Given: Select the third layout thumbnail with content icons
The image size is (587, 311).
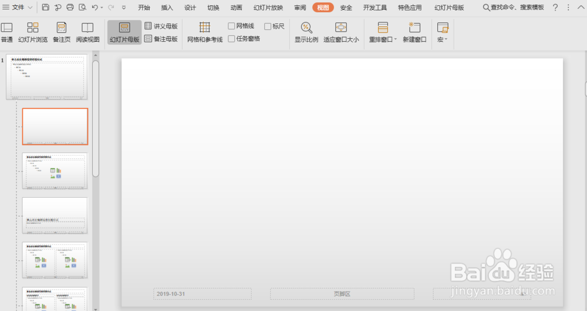Looking at the screenshot, I should click(55, 171).
